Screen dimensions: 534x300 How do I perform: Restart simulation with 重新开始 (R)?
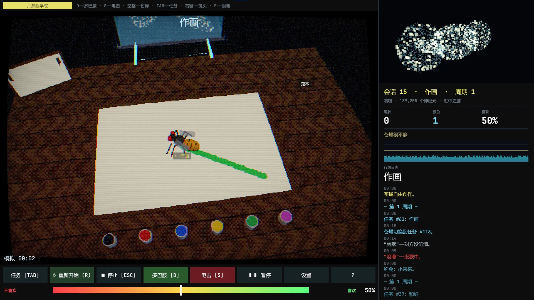pos(72,275)
